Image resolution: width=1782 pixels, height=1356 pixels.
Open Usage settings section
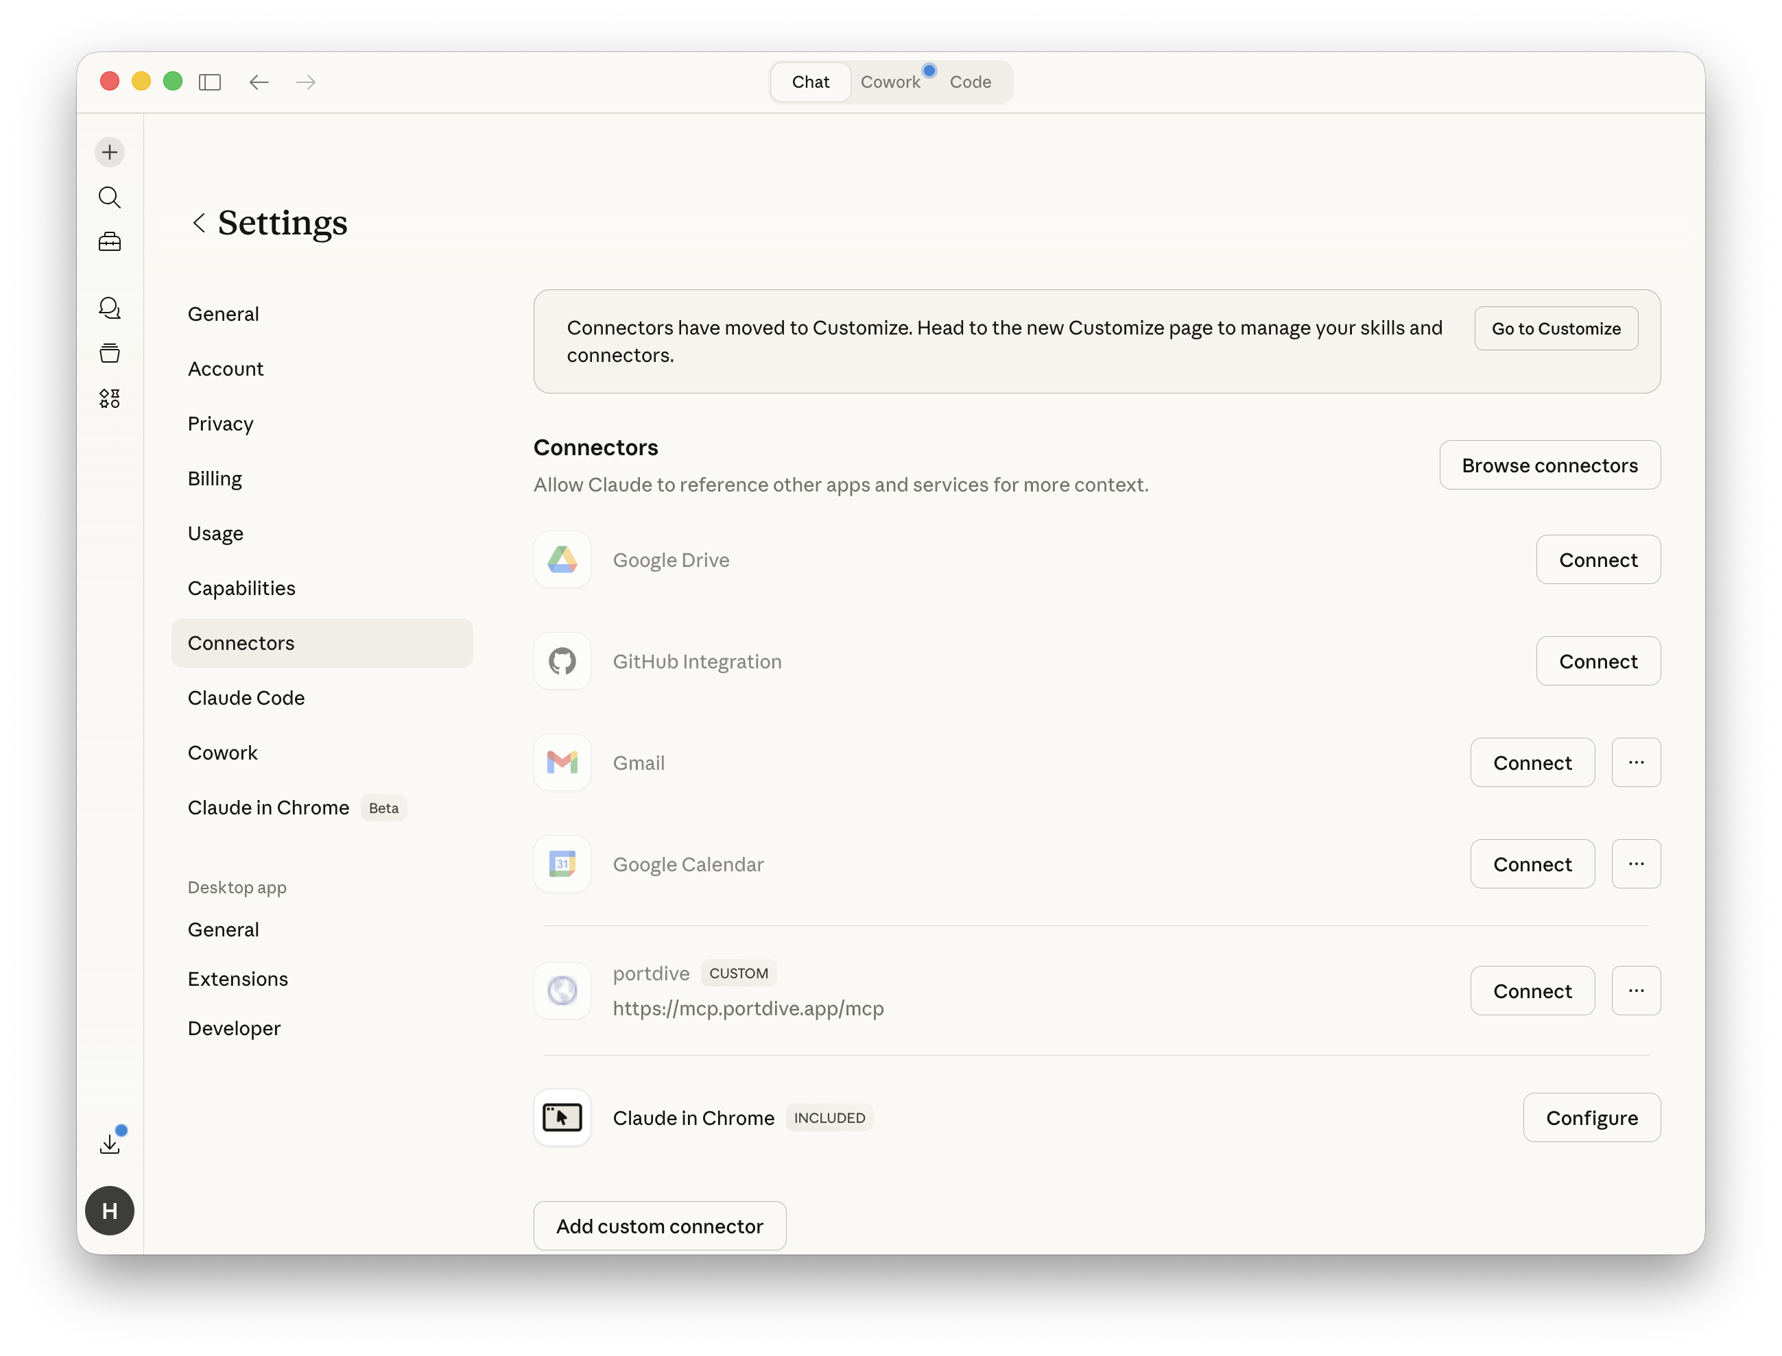click(322, 533)
